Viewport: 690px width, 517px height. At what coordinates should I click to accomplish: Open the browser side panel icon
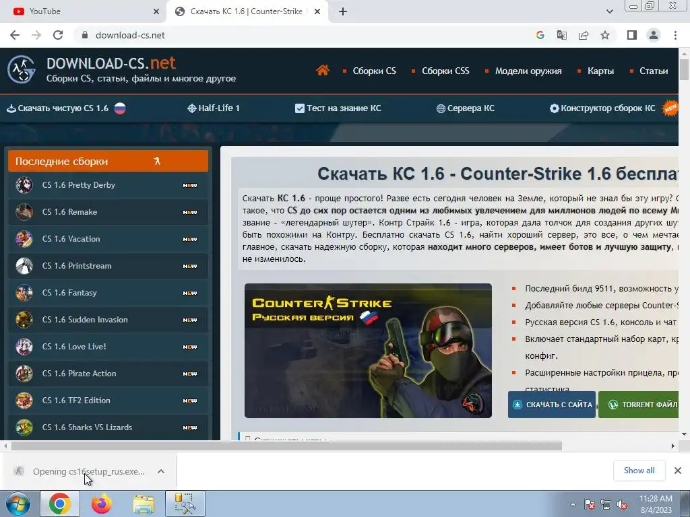632,35
